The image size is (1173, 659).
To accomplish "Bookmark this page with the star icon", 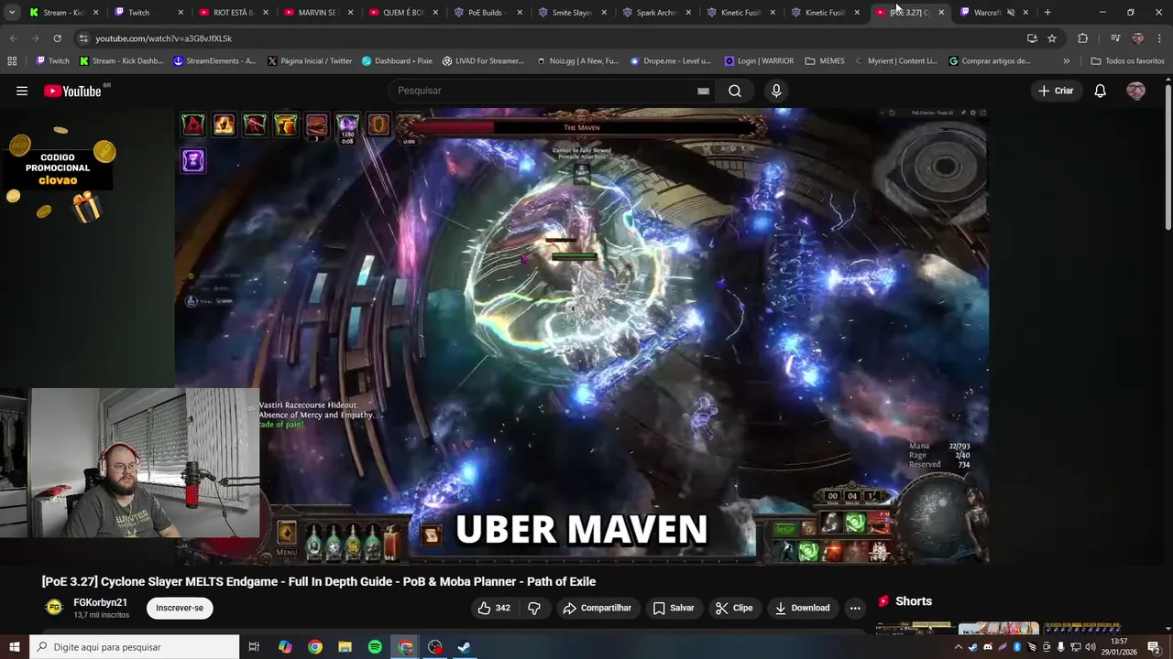I will point(1052,38).
